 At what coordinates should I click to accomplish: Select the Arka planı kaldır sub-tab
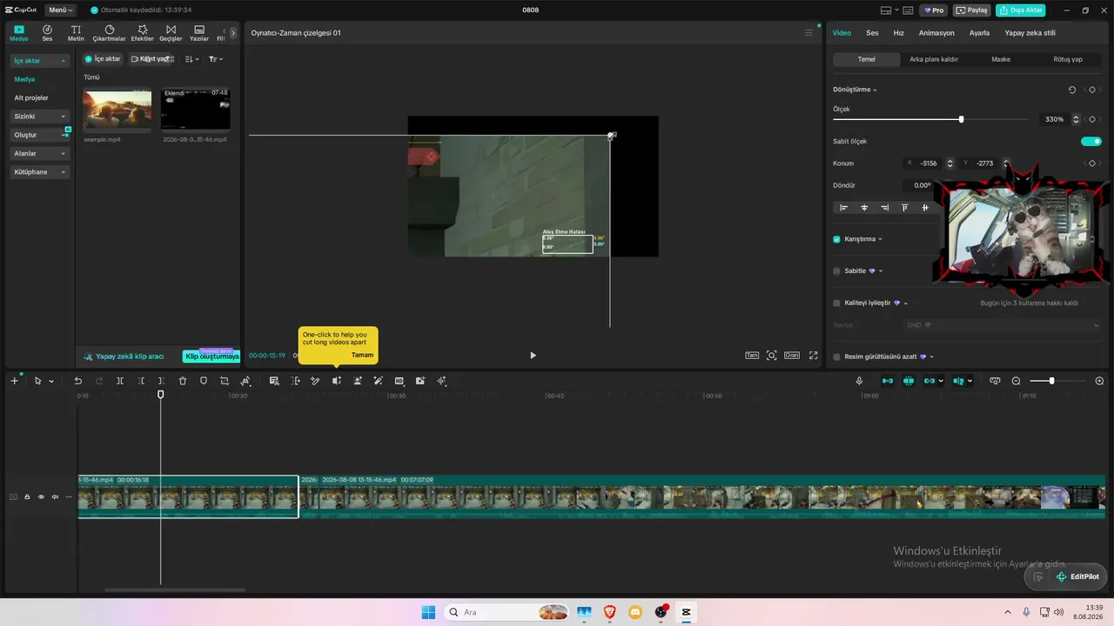934,59
